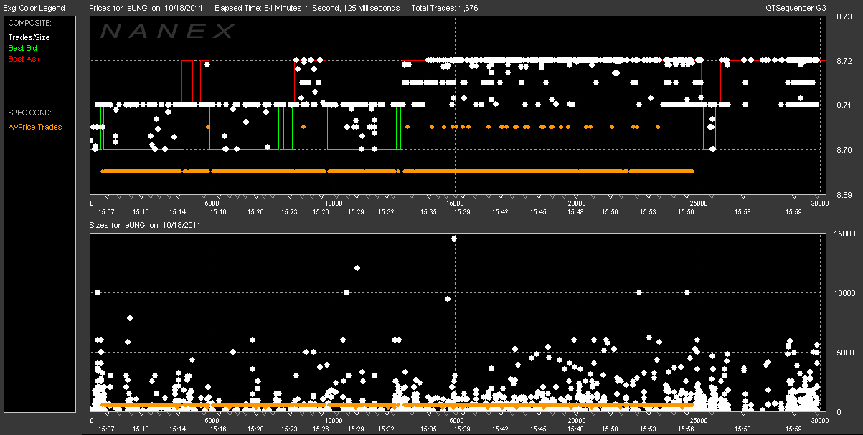863x435 pixels.
Task: Click the 15:39 time label under Prices chart
Action: click(461, 212)
